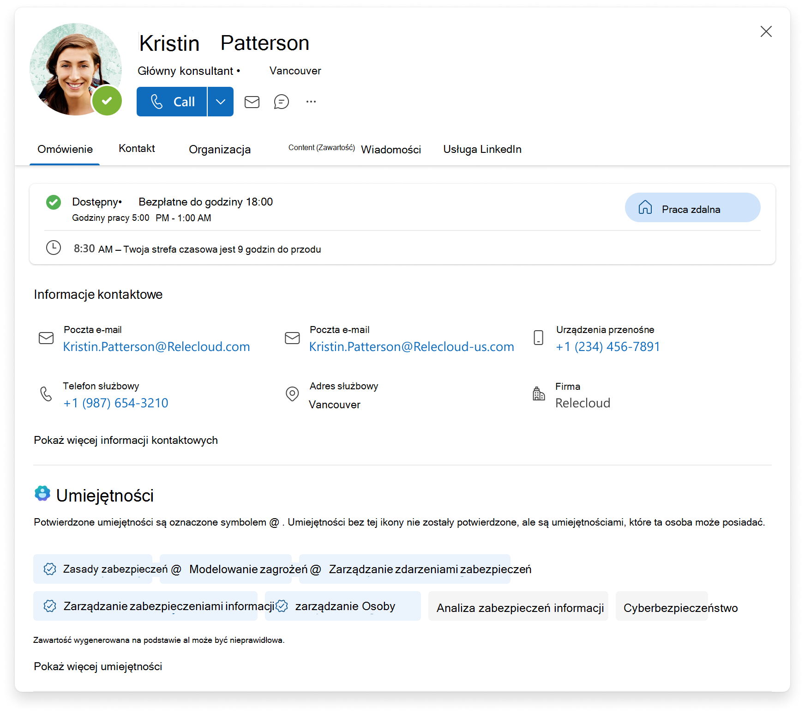Screen dimensions: 805x714
Task: Go to the Wiadomości tab
Action: click(391, 150)
